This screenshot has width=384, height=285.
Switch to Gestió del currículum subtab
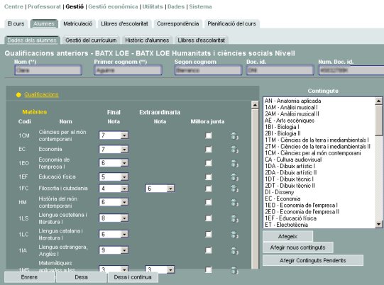click(x=91, y=40)
